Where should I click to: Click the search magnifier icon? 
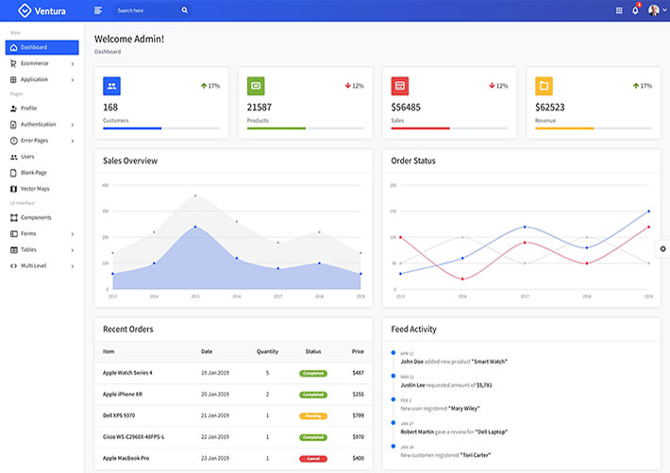(x=184, y=10)
